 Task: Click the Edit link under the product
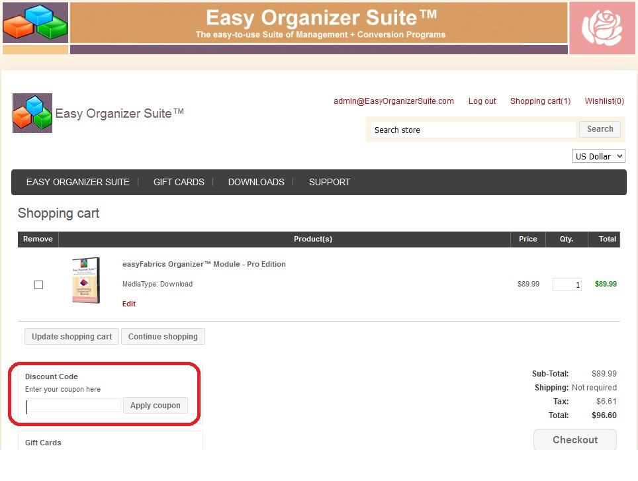129,304
